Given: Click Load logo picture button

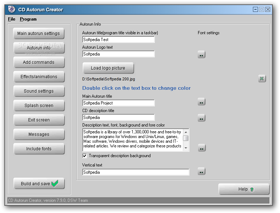Looking at the screenshot, I should tap(108, 68).
